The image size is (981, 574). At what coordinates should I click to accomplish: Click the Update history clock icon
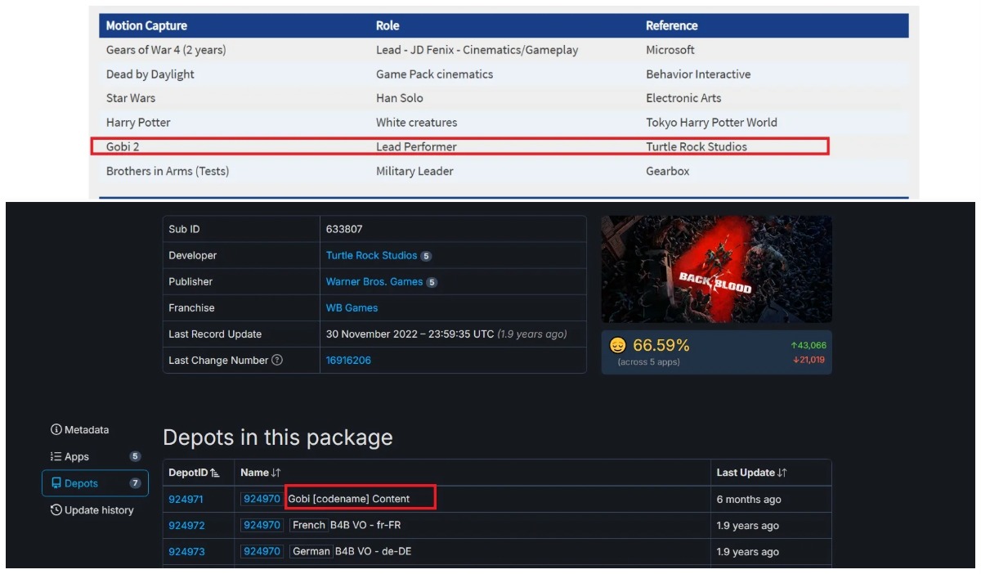pos(56,510)
